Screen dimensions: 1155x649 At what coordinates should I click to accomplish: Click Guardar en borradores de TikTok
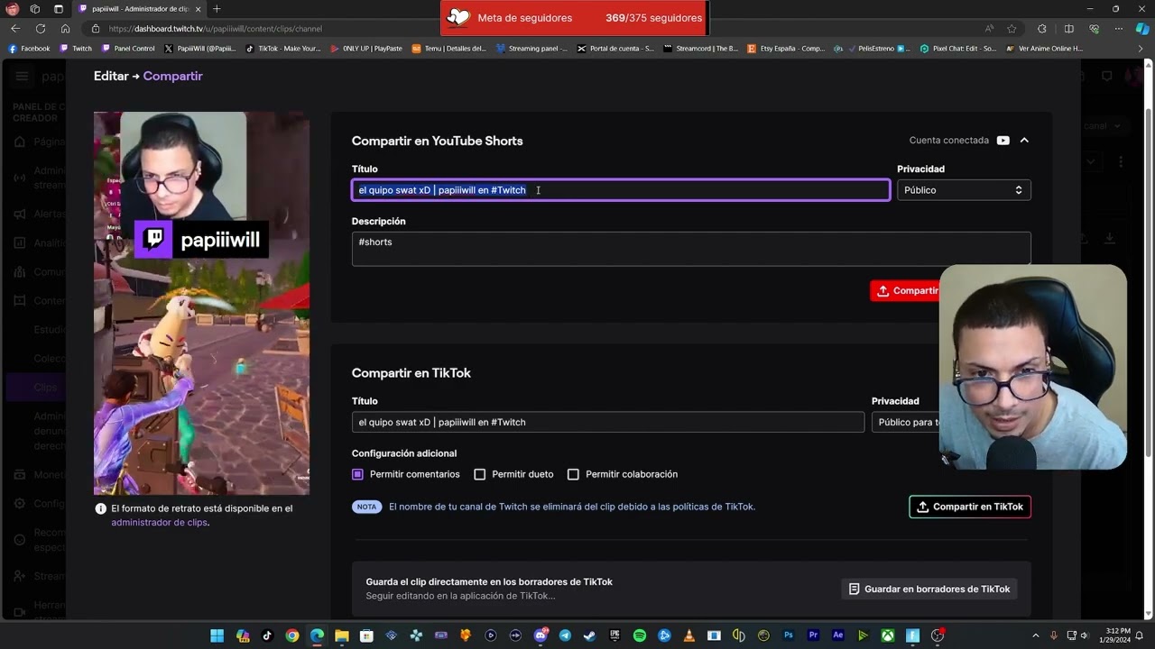coord(929,589)
